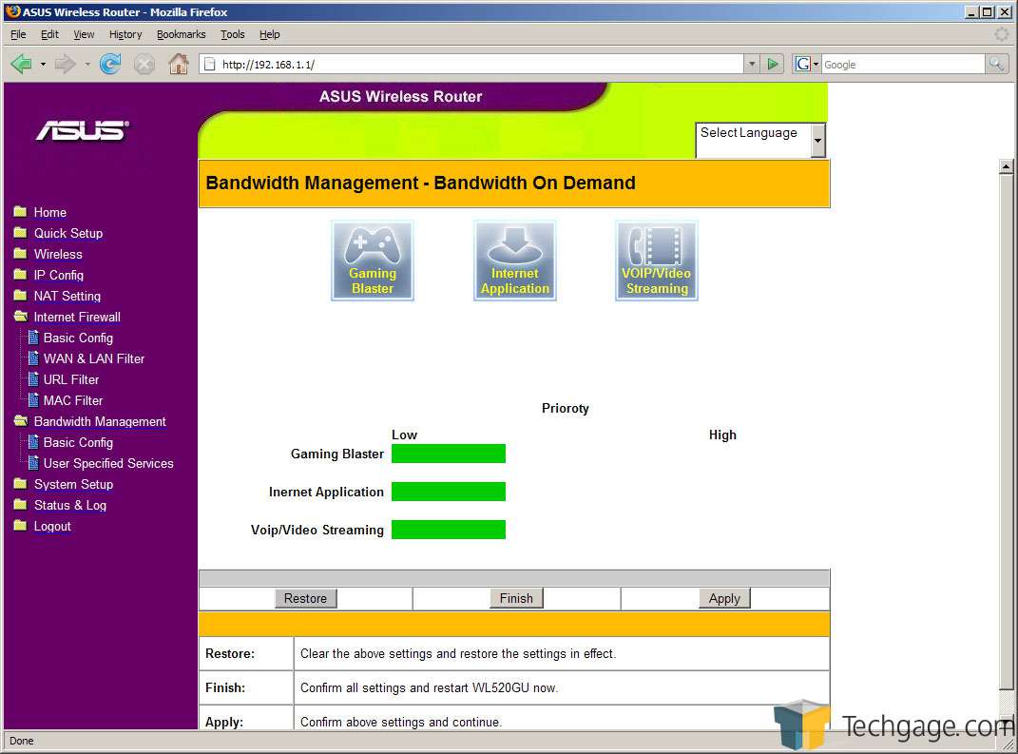Open the NAT Setting link
The image size is (1018, 754).
click(67, 296)
